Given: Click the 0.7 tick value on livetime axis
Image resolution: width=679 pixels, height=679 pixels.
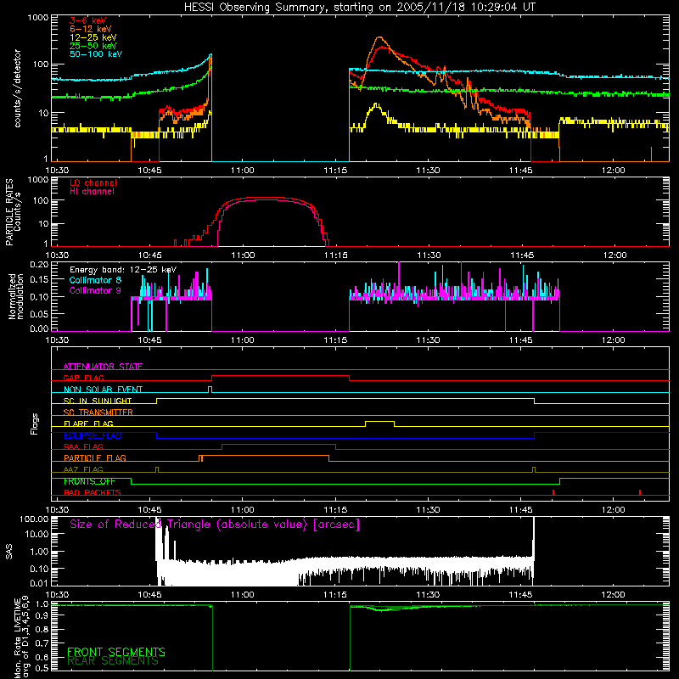Looking at the screenshot, I should tap(42, 643).
